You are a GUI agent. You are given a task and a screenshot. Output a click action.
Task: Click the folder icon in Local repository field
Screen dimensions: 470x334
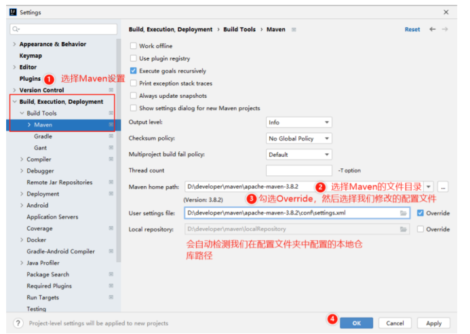(404, 229)
